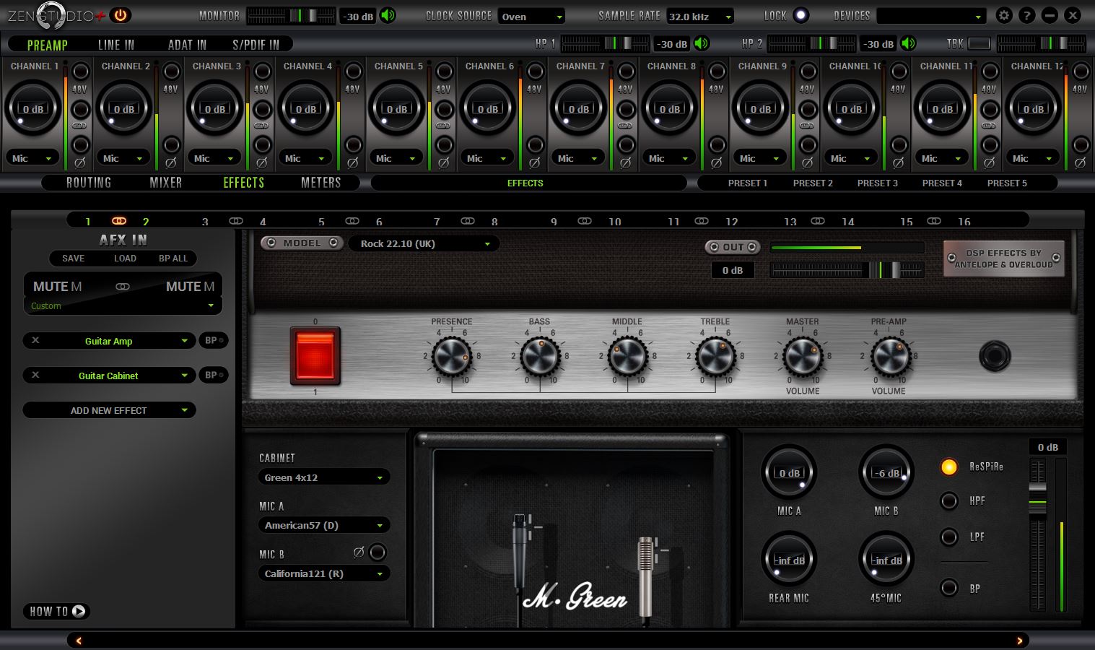Open the Add New Effect dropdown
The image size is (1095, 650).
pyautogui.click(x=109, y=410)
